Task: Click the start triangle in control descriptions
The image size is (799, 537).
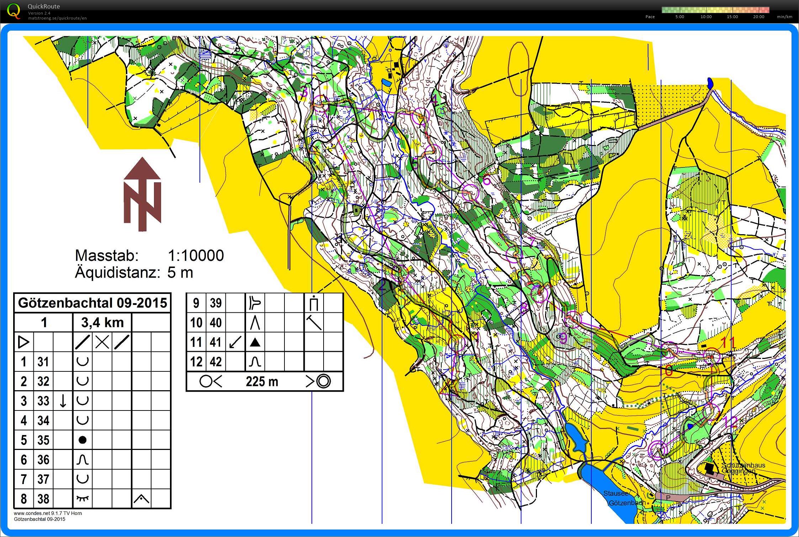Action: pos(23,342)
